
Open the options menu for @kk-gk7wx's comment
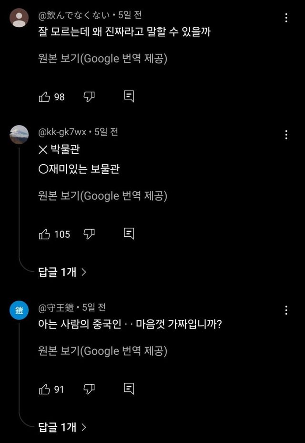pyautogui.click(x=286, y=135)
